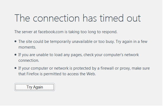This screenshot has width=163, height=106.
Task: Click the words 'timed out' in the heading
Action: [x=120, y=18]
